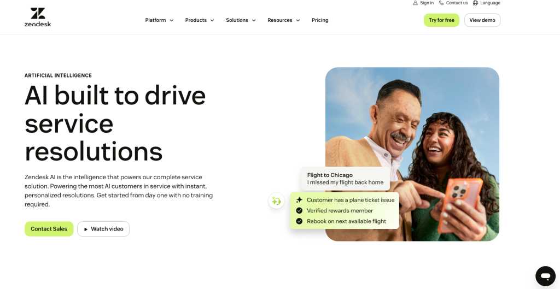Open the Resources nav item

279,20
